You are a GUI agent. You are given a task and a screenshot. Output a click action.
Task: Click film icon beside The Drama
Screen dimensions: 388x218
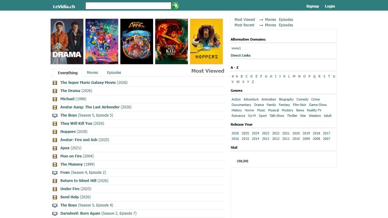[55, 91]
